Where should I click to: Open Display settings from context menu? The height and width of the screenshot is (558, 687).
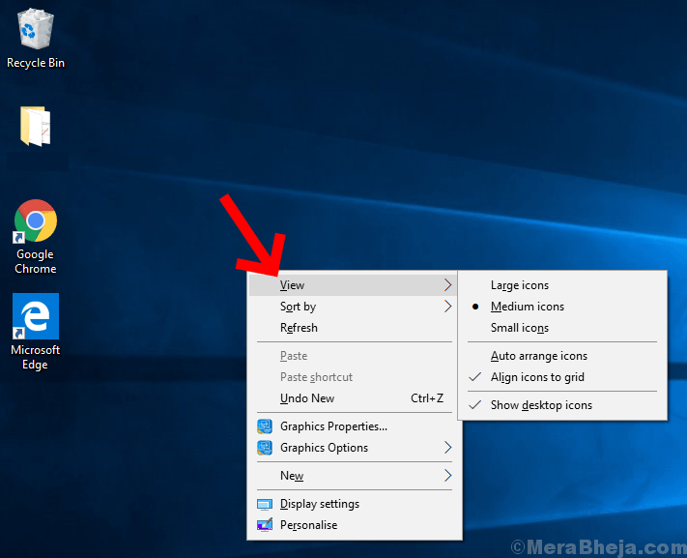[353, 504]
